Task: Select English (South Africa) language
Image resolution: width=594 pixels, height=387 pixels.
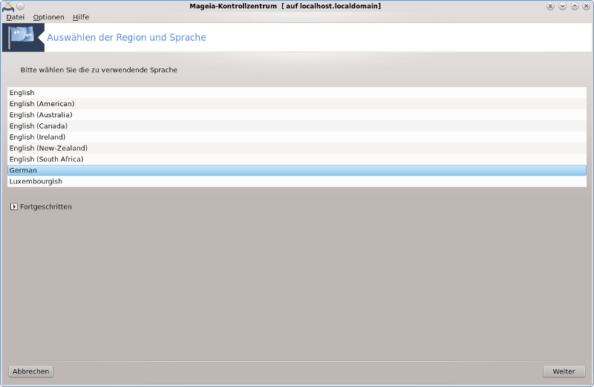Action: [x=296, y=159]
